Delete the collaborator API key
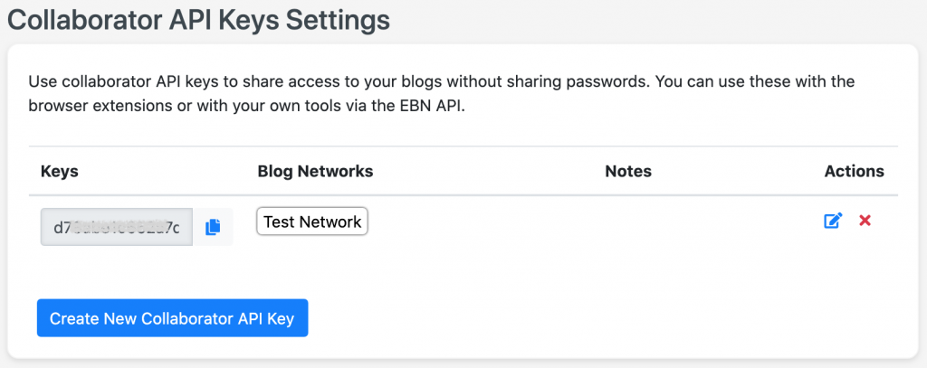Image resolution: width=927 pixels, height=368 pixels. coord(865,221)
